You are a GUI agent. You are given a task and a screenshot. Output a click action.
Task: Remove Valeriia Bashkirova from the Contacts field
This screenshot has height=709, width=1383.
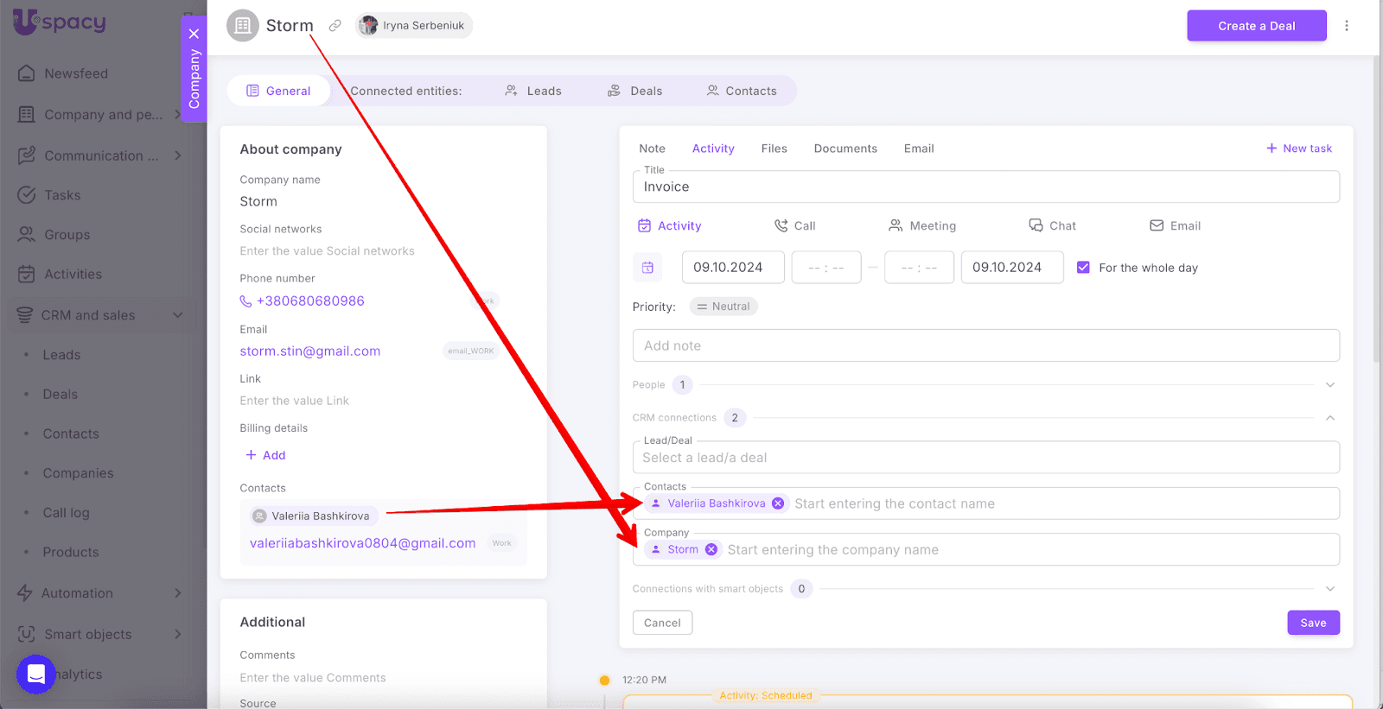tap(778, 503)
